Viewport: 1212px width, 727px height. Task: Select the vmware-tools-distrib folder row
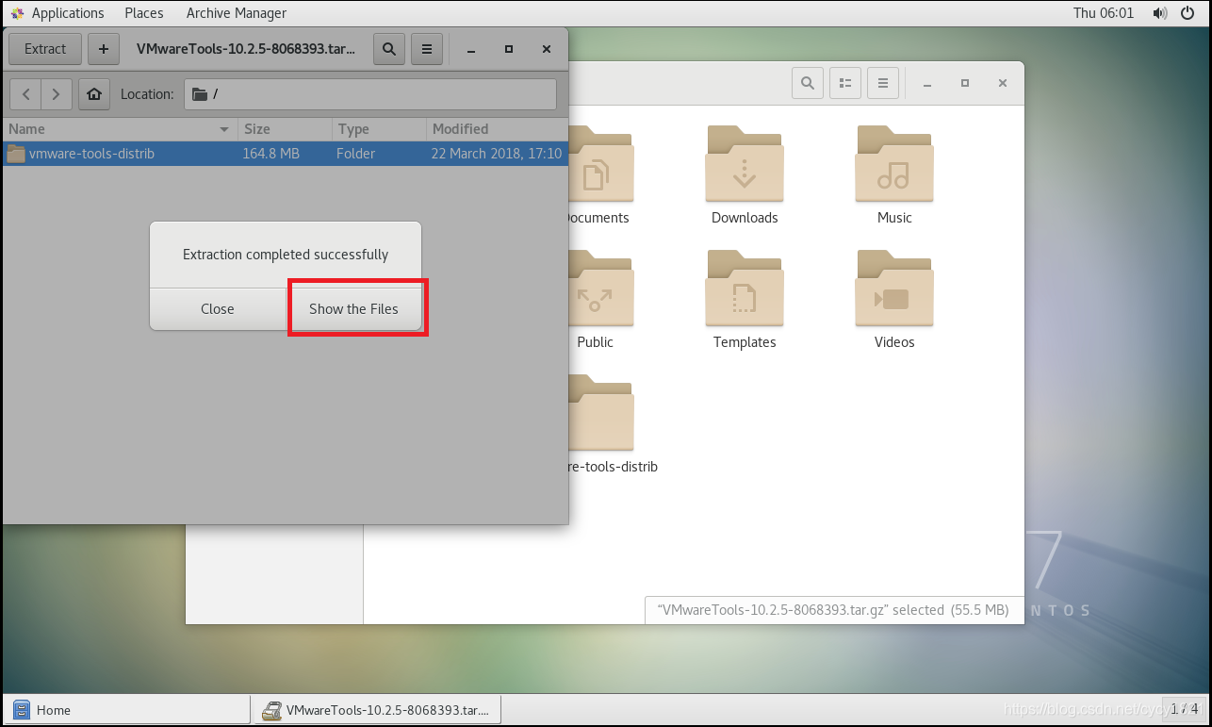pyautogui.click(x=286, y=154)
